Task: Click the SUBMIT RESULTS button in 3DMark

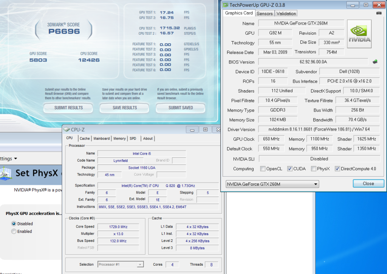Action: click(x=68, y=108)
